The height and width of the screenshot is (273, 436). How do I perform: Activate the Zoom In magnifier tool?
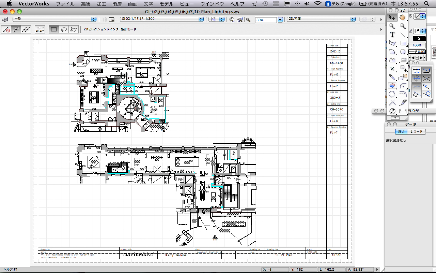click(392, 26)
